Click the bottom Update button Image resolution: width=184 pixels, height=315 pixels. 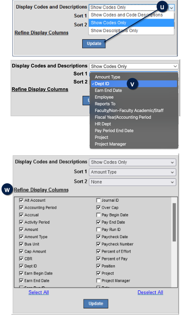click(x=96, y=304)
